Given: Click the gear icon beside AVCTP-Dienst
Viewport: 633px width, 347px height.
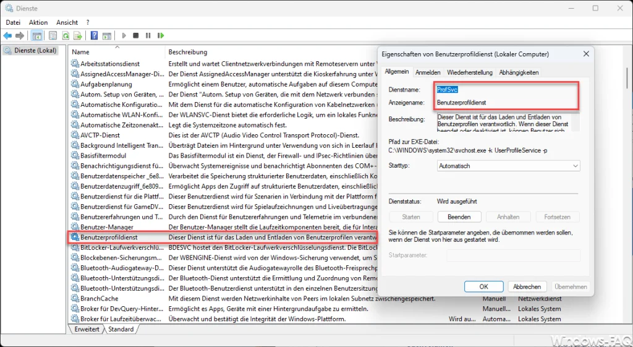Looking at the screenshot, I should coord(75,135).
